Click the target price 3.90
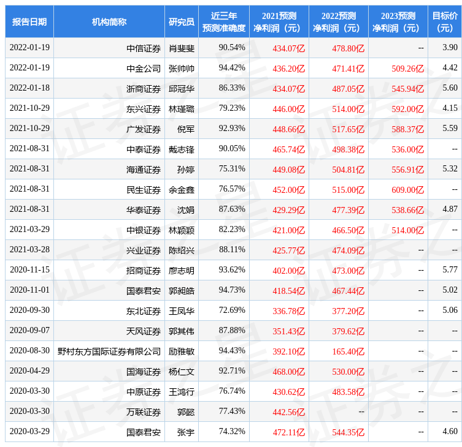 tap(450, 47)
